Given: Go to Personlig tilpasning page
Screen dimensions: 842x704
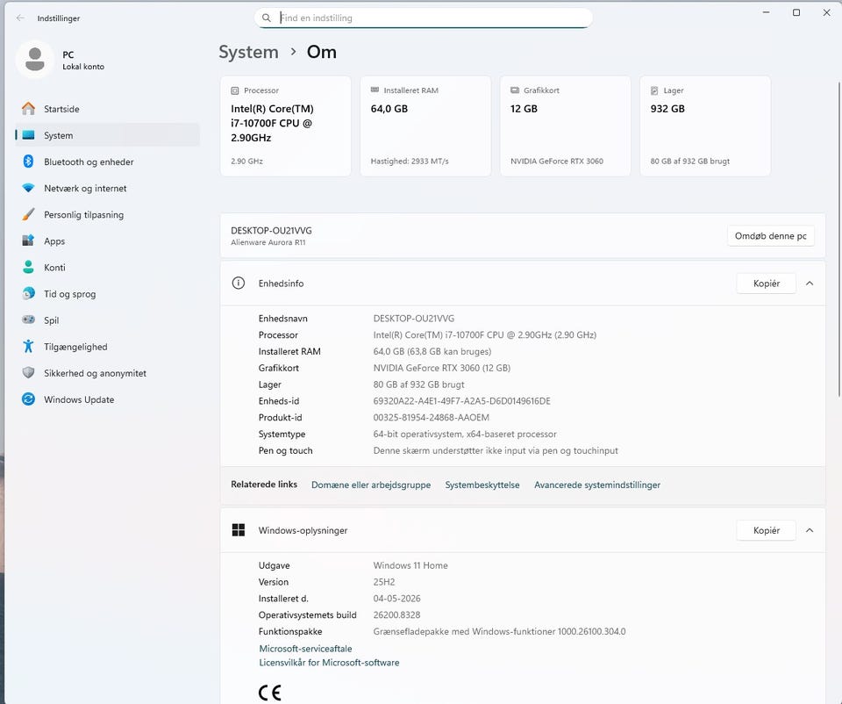Looking at the screenshot, I should coord(107,214).
